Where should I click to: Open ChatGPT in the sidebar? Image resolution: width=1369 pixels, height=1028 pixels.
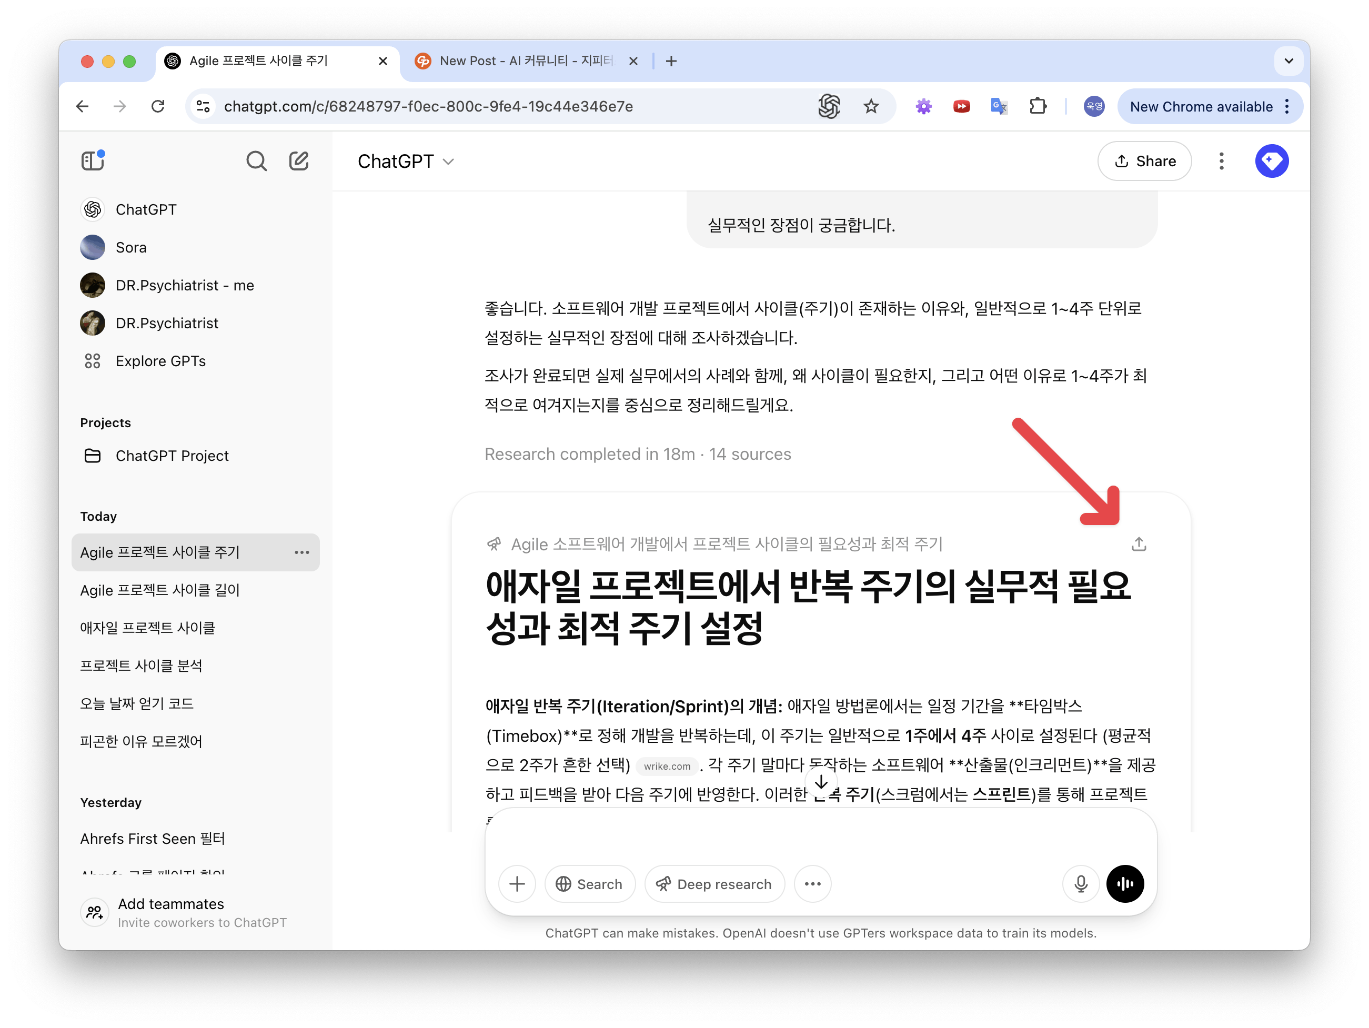point(196,209)
